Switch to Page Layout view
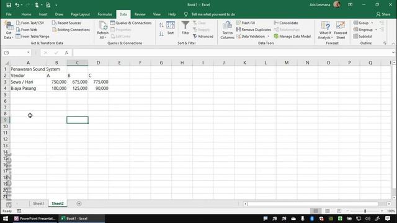The width and height of the screenshot is (397, 223). click(328, 211)
